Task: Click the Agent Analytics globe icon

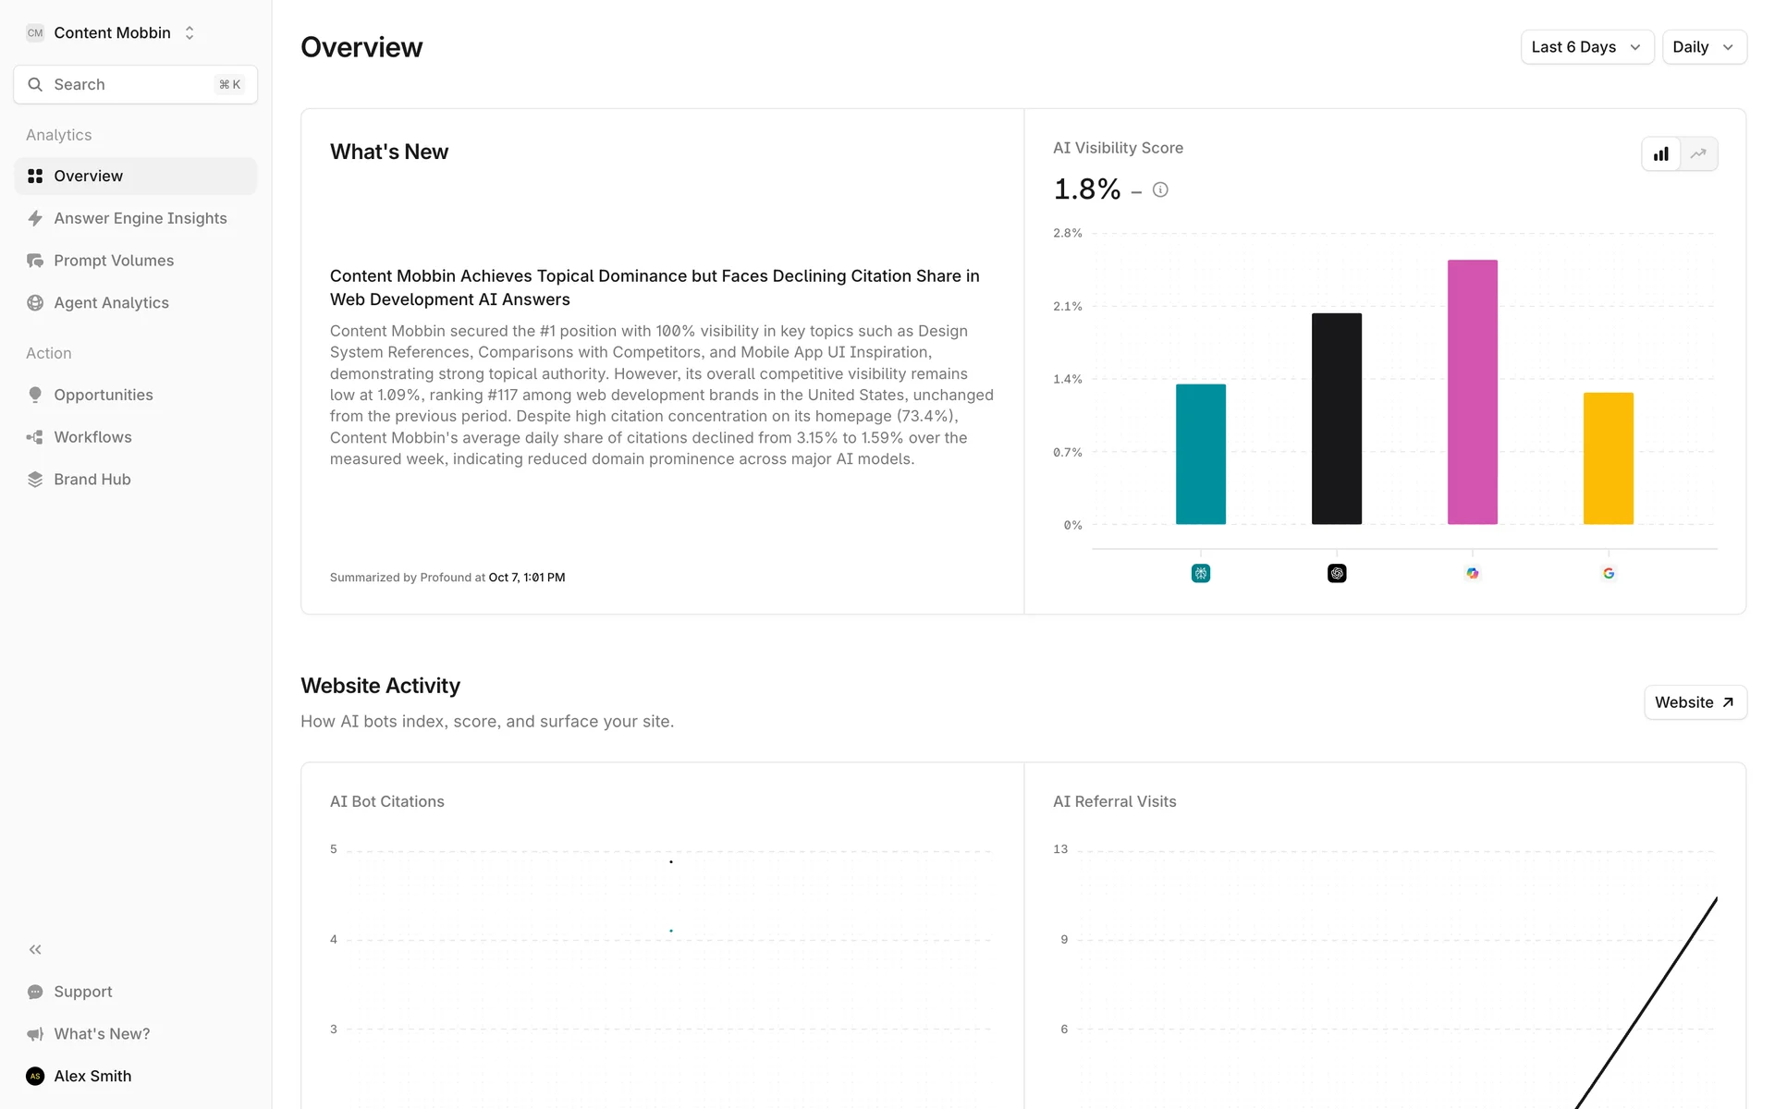Action: (35, 303)
